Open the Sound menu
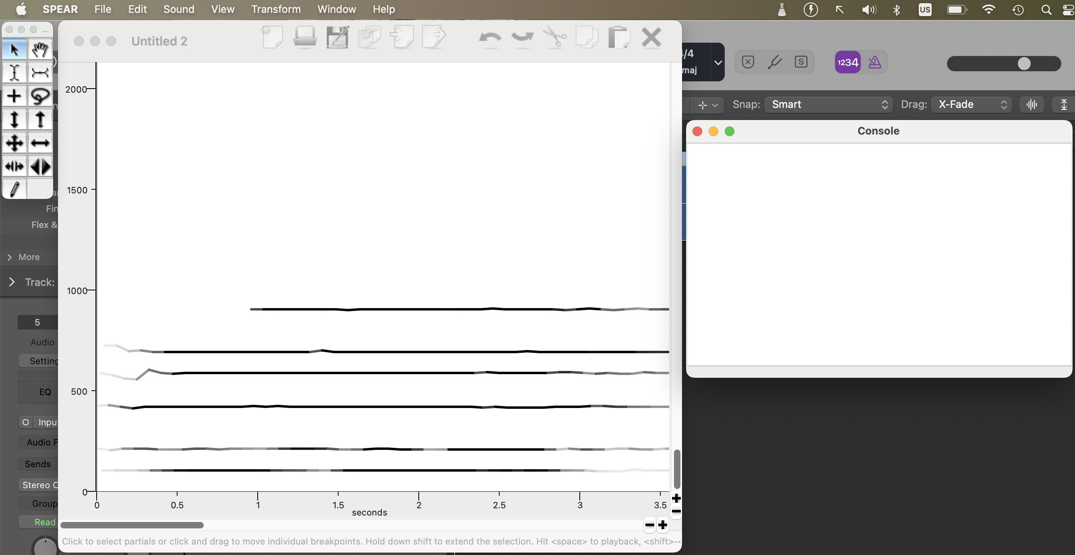 click(x=179, y=9)
